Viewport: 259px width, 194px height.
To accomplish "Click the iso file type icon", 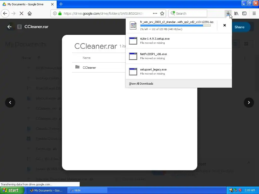I will tap(133, 26).
